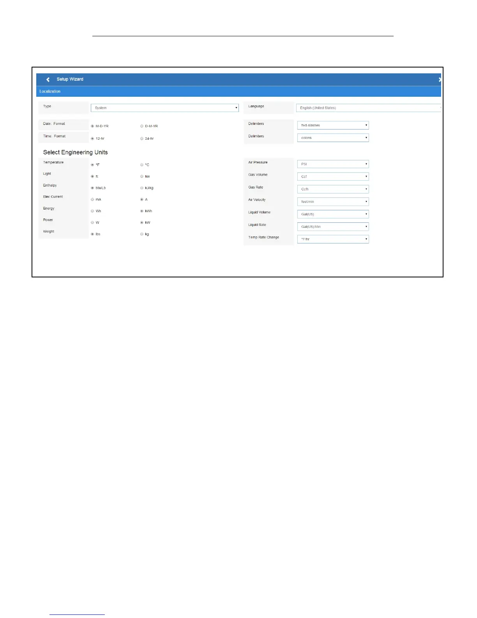This screenshot has width=477, height=618.
Task: Click the Gas Rate label
Action: click(256, 187)
